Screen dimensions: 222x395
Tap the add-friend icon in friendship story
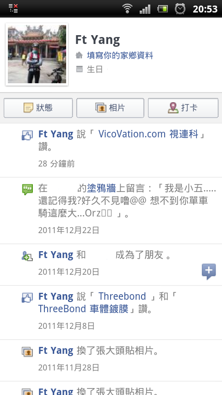click(27, 256)
